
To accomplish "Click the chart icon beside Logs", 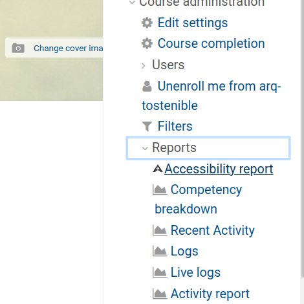I will coord(160,251).
